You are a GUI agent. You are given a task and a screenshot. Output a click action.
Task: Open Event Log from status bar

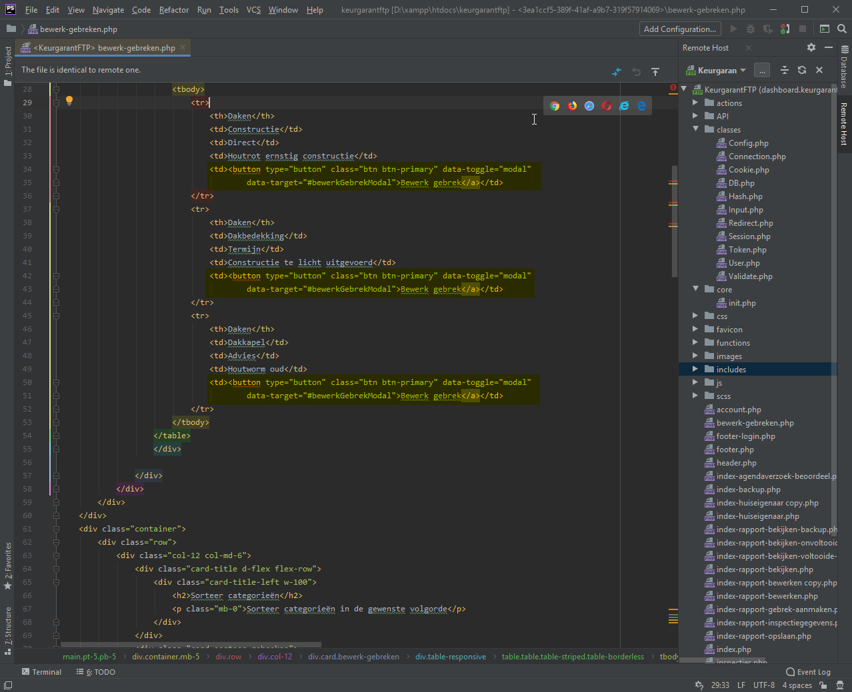(808, 672)
